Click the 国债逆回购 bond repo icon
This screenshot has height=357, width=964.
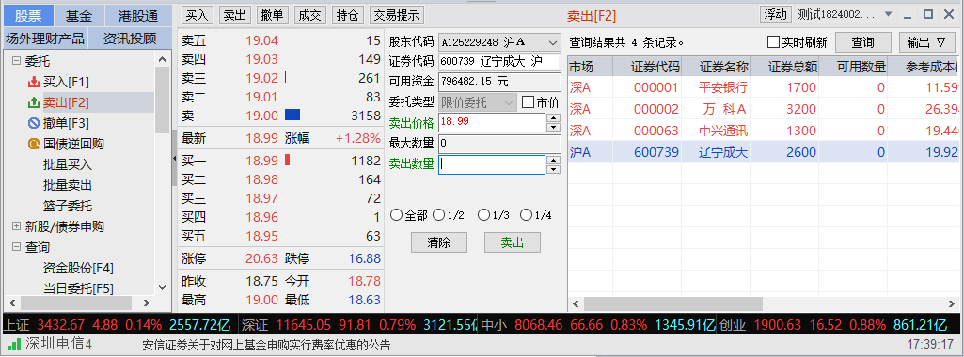click(34, 144)
